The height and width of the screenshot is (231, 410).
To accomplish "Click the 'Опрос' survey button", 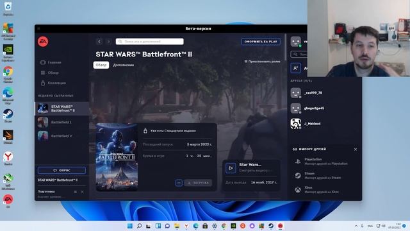I will pyautogui.click(x=61, y=170).
